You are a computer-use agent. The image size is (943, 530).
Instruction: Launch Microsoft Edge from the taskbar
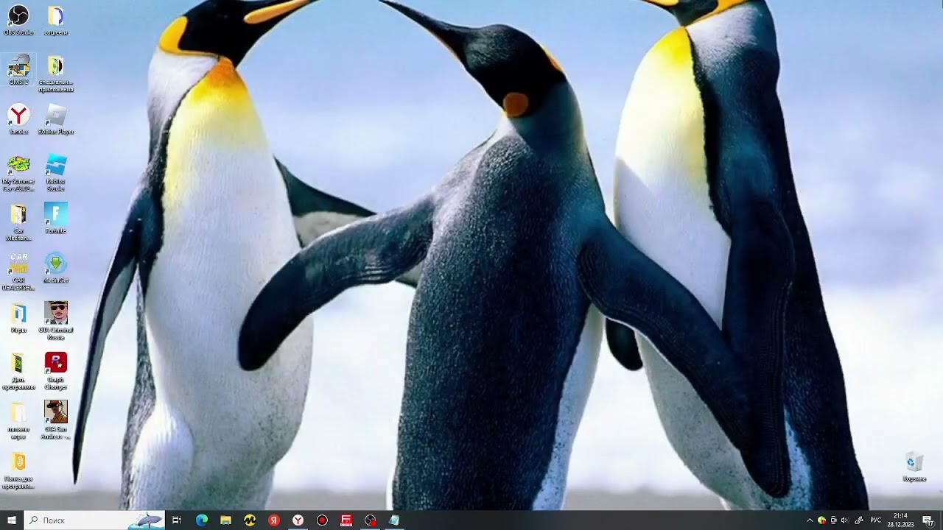(x=201, y=520)
